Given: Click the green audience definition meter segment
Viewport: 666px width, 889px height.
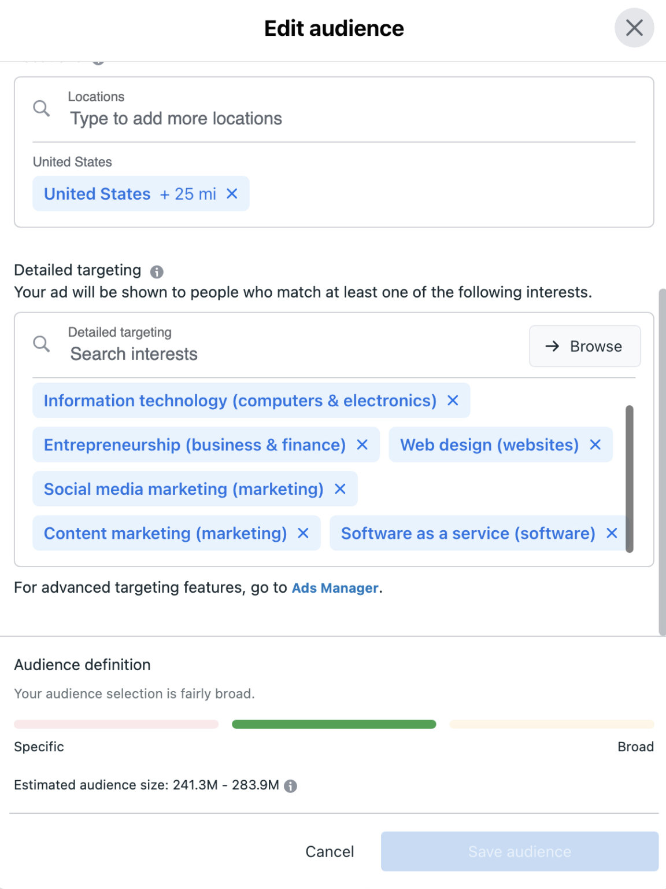Looking at the screenshot, I should coord(333,724).
